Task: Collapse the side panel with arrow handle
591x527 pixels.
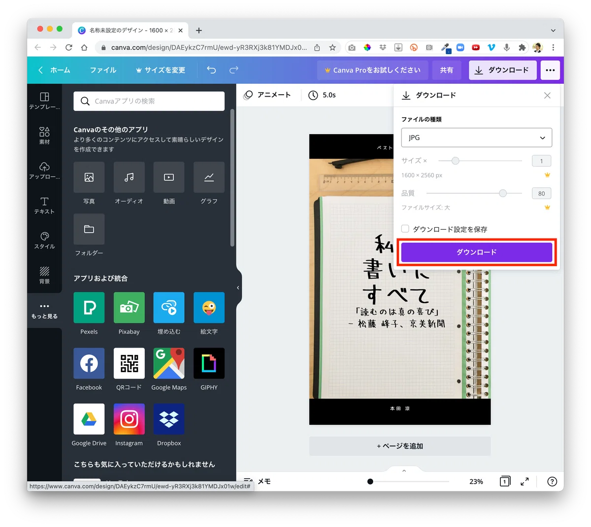Action: 238,287
